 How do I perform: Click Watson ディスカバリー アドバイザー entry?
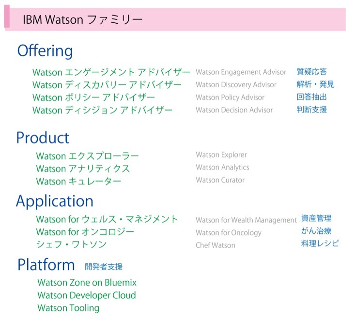coord(107,85)
